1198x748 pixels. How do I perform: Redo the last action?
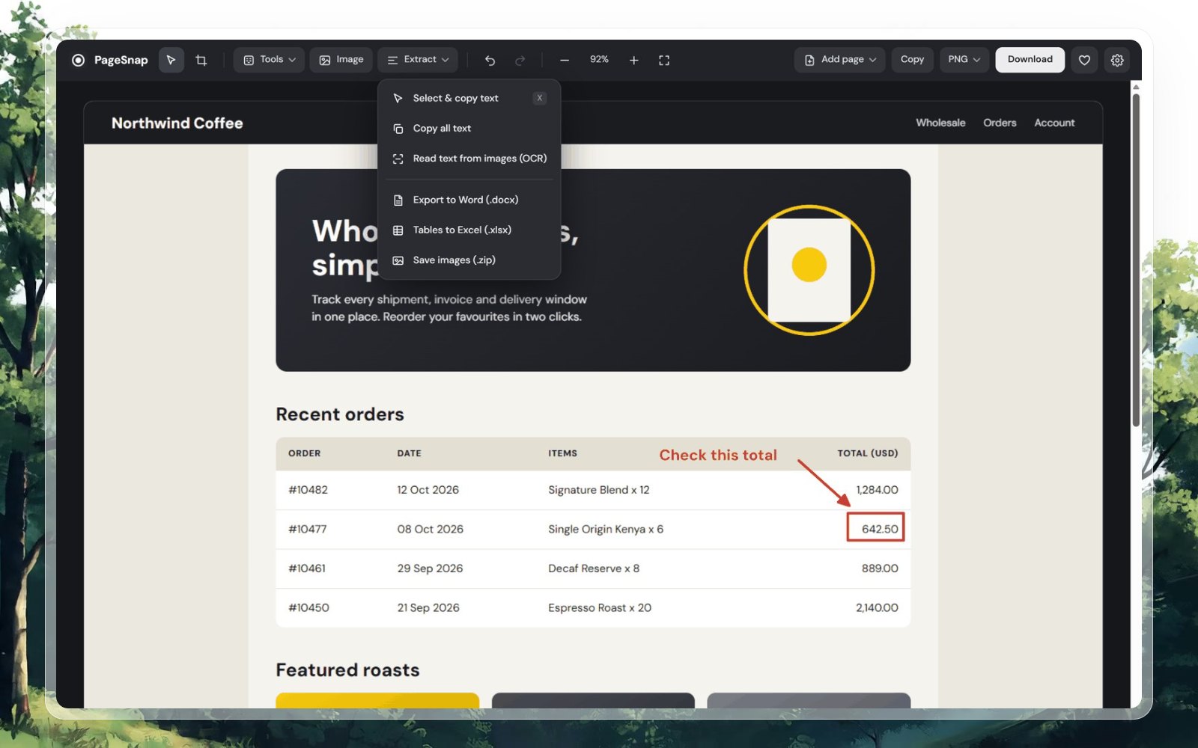(520, 60)
